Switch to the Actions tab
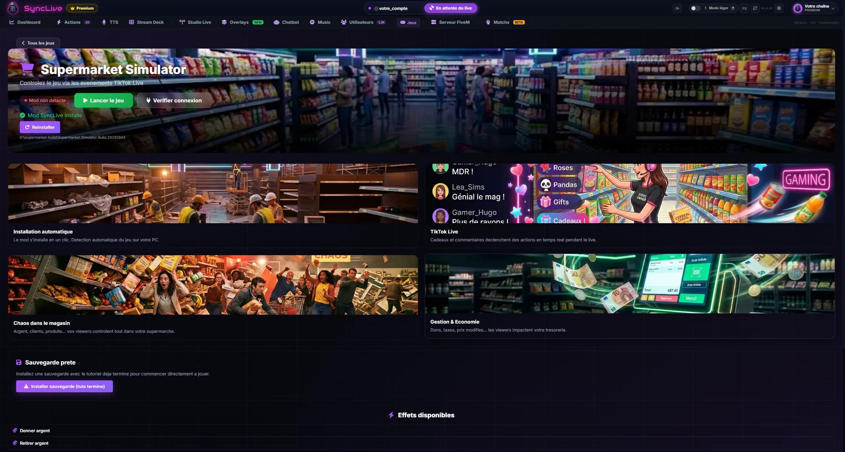The width and height of the screenshot is (845, 452). [73, 22]
